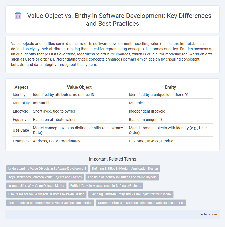This screenshot has height=227, width=225.
Task: Open 'The Role of Identity in Entities' tag
Action: coord(122,177)
